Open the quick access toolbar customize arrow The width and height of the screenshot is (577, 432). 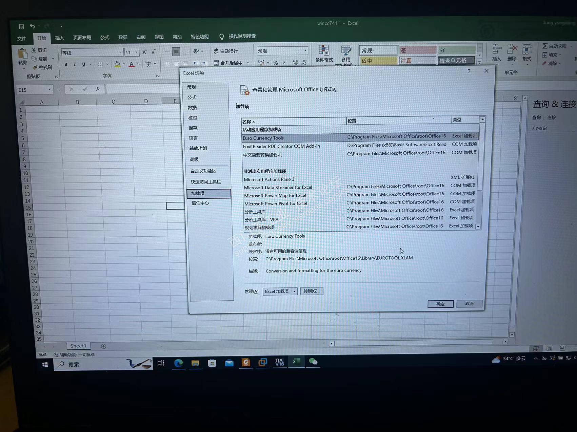point(61,26)
